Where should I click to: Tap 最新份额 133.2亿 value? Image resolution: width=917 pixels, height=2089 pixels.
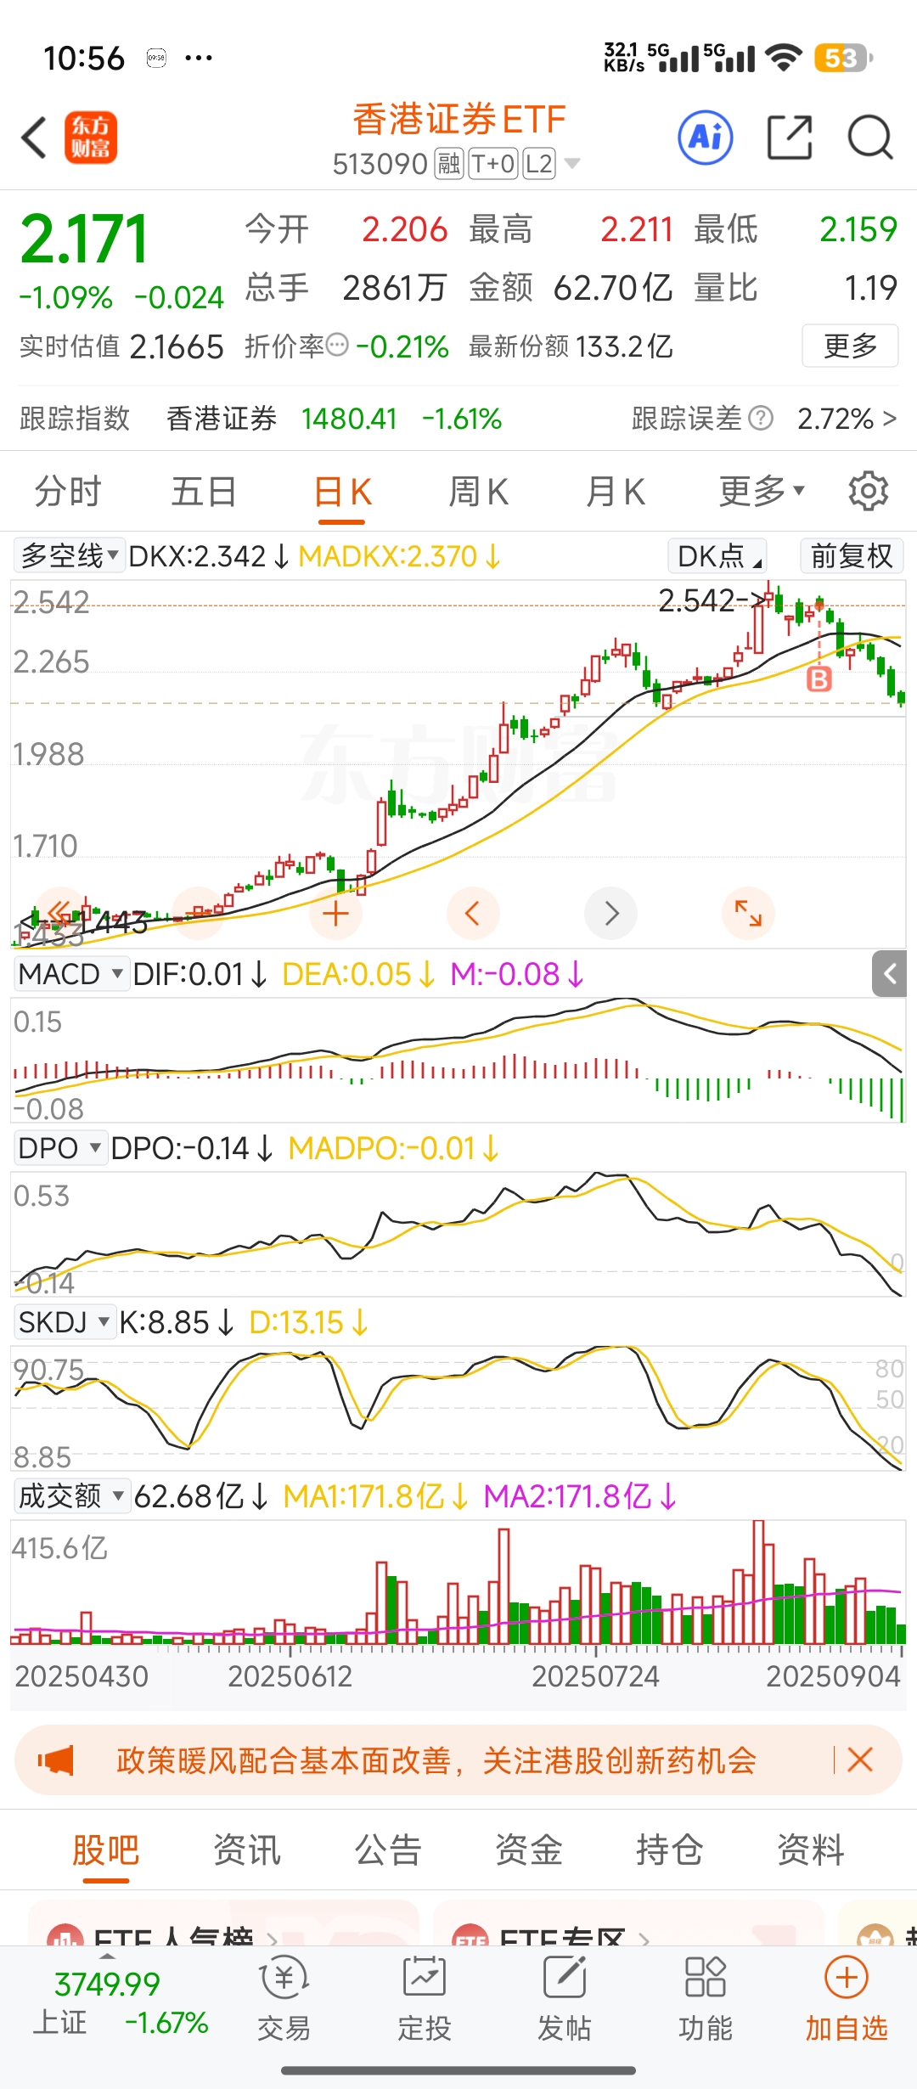click(624, 346)
